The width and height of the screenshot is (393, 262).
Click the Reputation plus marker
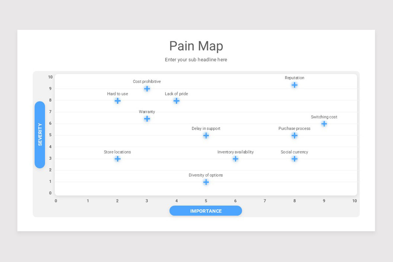(x=294, y=85)
